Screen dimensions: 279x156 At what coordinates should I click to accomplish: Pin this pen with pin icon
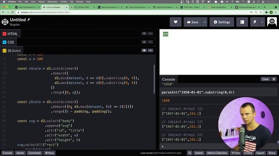[255, 22]
